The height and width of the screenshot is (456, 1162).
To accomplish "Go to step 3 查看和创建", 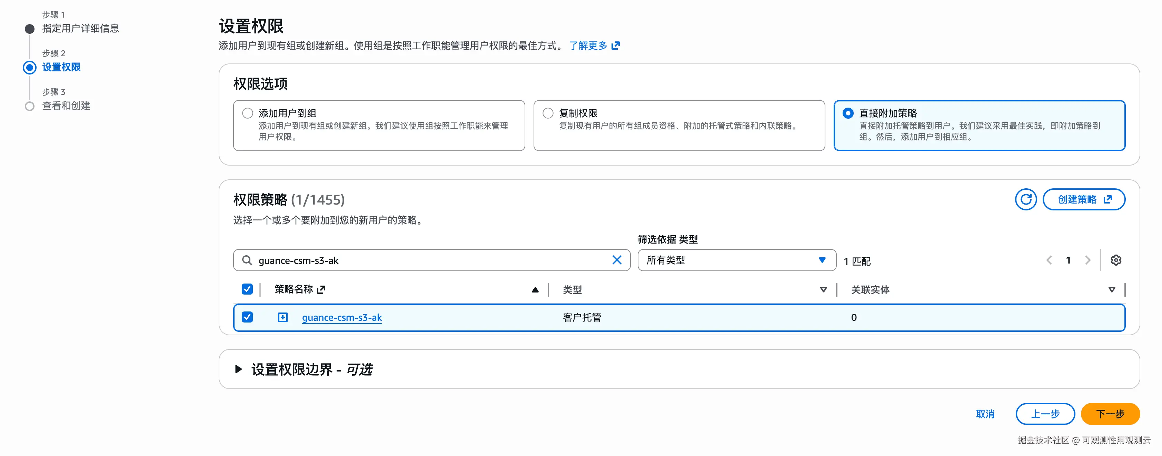I will coord(66,106).
